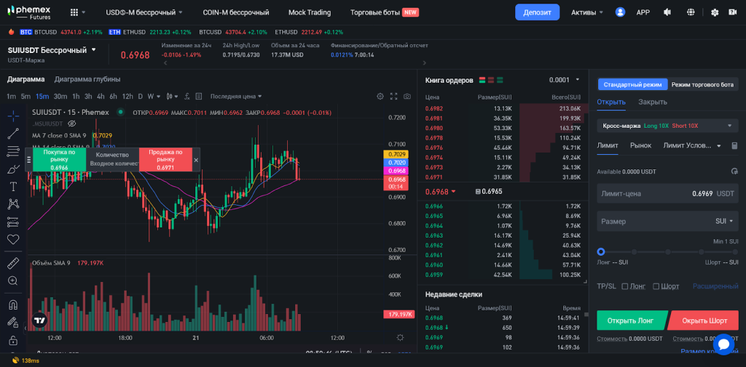This screenshot has height=367, width=746.
Task: Open Mock Trading menu item
Action: tap(310, 12)
